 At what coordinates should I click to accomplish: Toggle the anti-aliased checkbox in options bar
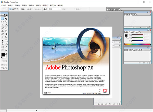pos(33,9)
